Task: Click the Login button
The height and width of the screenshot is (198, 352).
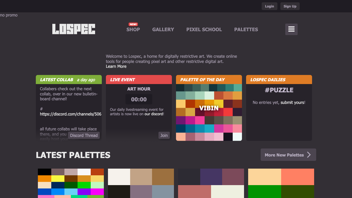Action: click(x=270, y=6)
